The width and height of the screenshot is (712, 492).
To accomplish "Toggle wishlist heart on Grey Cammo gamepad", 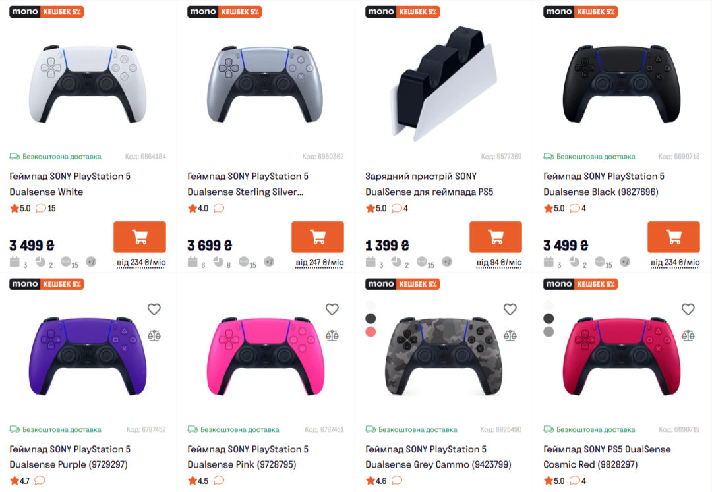I will (x=510, y=310).
